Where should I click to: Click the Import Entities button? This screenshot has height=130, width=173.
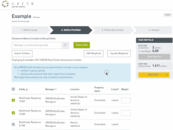click(22, 54)
